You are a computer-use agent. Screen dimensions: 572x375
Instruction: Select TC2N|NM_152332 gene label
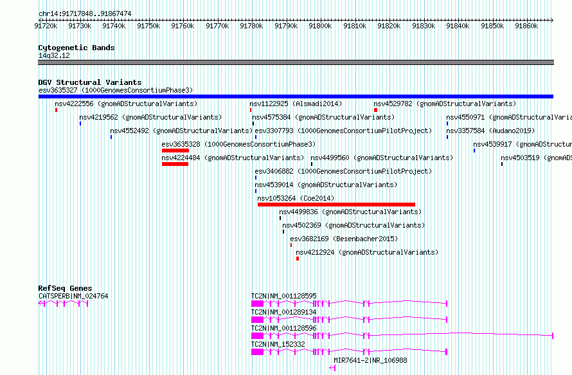pos(278,344)
